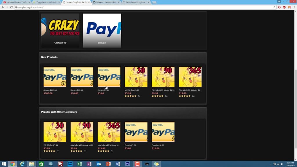
Task: Click the browser reload button
Action: click(x=11, y=7)
